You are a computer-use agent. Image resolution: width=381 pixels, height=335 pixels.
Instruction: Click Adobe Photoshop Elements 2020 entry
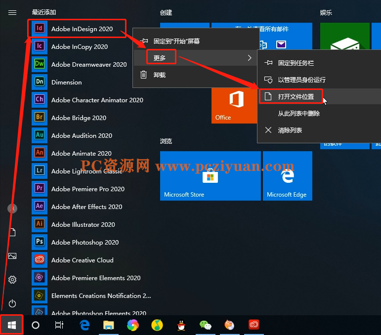(92, 311)
